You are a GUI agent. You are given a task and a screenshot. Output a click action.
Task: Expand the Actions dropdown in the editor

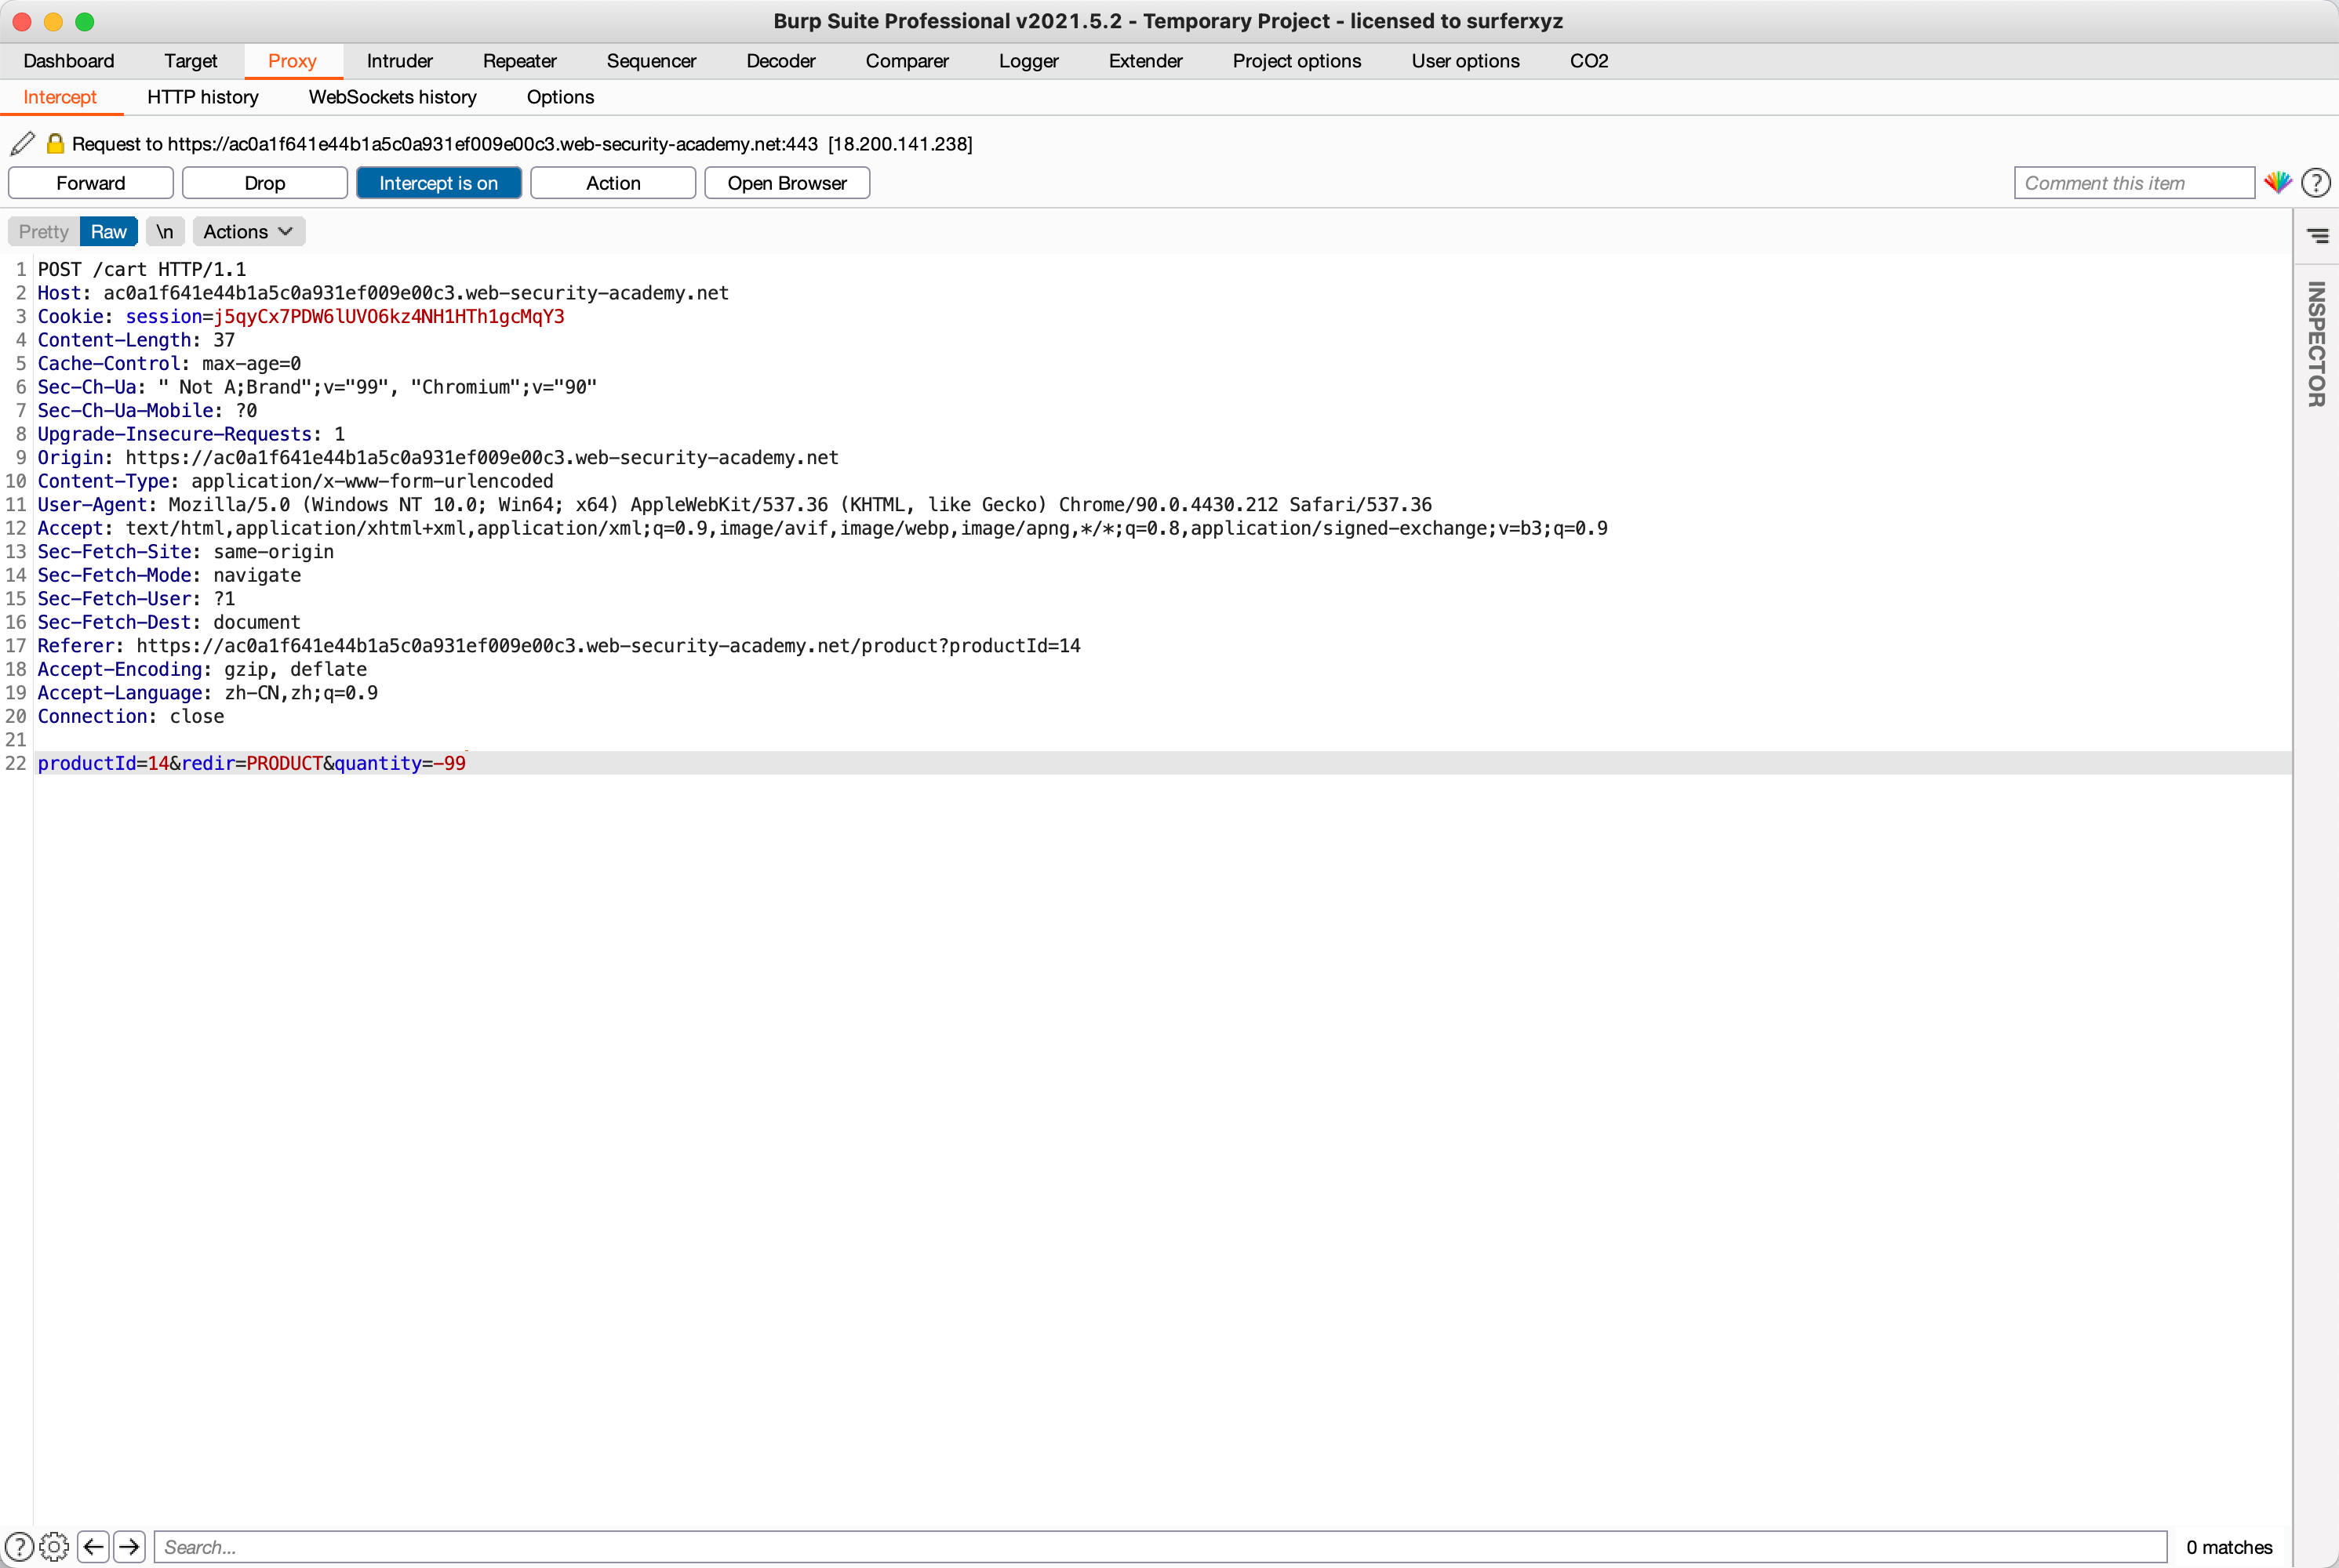pyautogui.click(x=248, y=232)
